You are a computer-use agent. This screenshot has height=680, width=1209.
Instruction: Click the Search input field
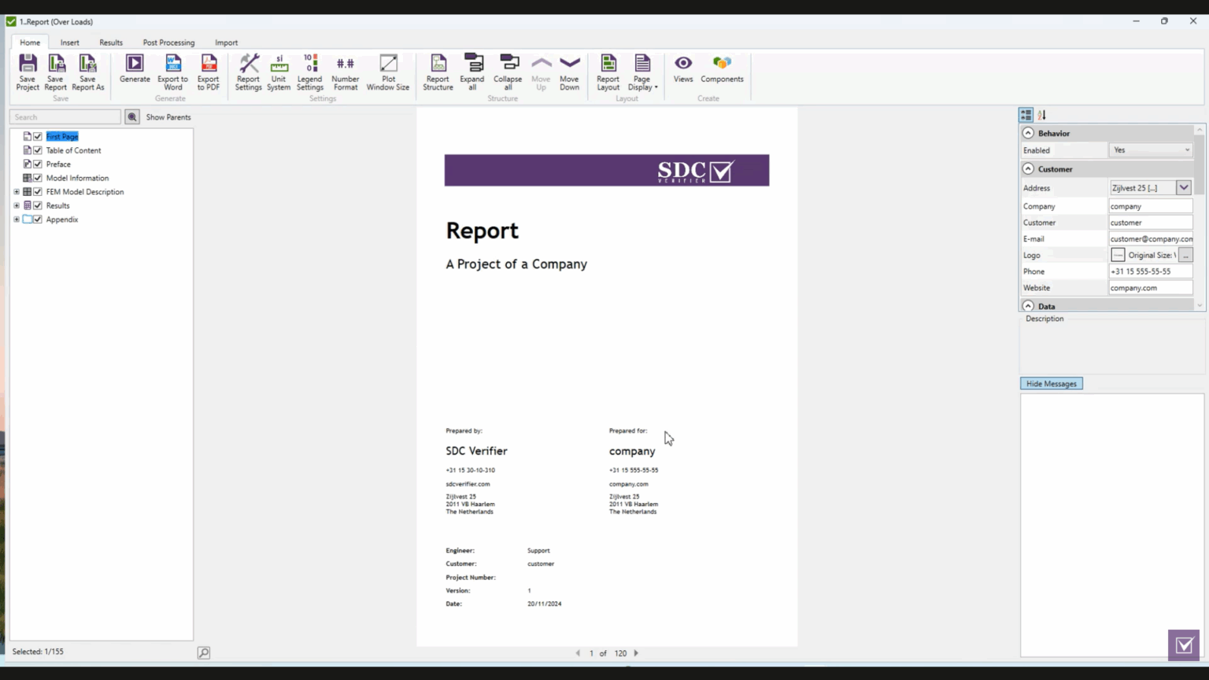[65, 117]
